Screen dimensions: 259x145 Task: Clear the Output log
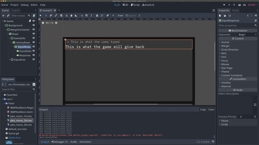tap(211, 110)
